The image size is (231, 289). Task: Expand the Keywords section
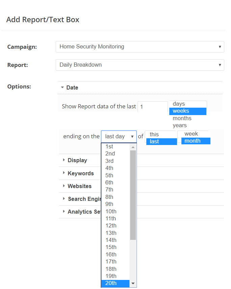click(81, 174)
